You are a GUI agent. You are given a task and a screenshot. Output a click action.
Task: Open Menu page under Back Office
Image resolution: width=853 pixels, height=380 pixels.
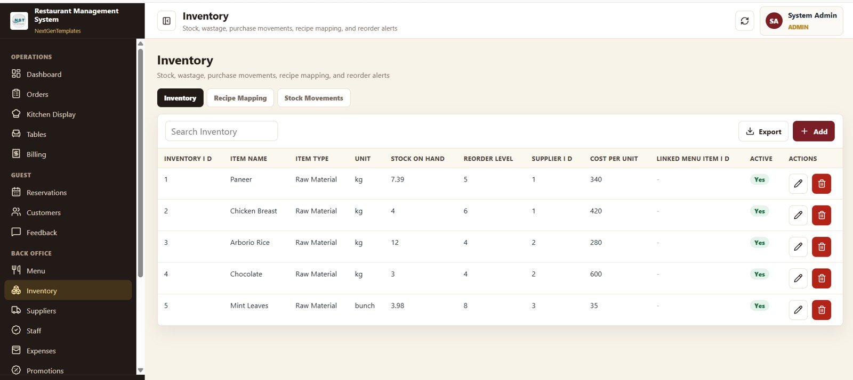point(68,271)
